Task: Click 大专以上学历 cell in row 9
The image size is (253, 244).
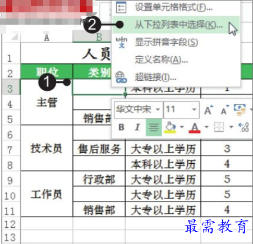Action: tap(163, 179)
